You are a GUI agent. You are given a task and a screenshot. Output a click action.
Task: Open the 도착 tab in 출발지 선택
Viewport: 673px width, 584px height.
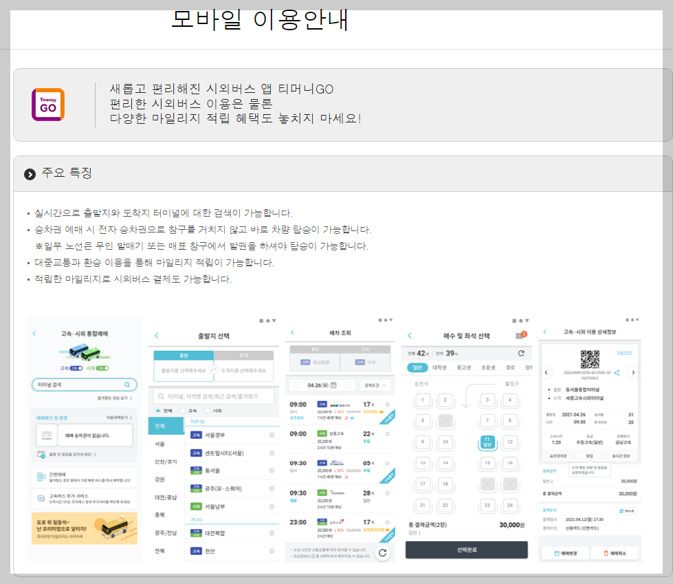tap(244, 356)
